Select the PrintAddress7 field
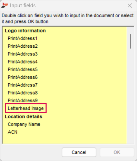 23,85
